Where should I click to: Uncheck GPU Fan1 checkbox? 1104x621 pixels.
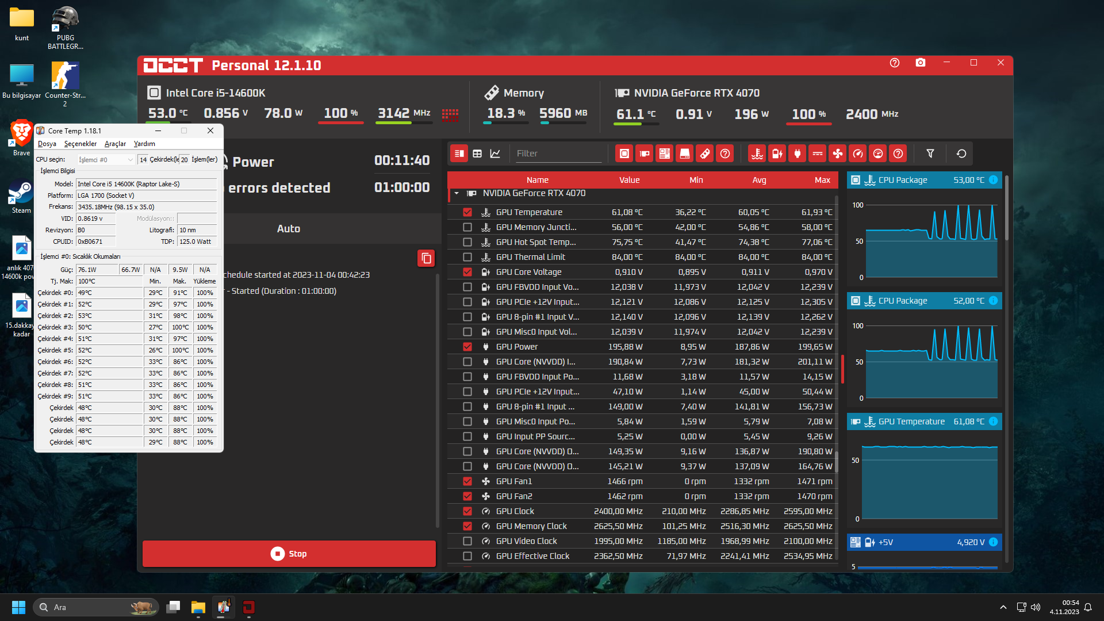coord(467,481)
